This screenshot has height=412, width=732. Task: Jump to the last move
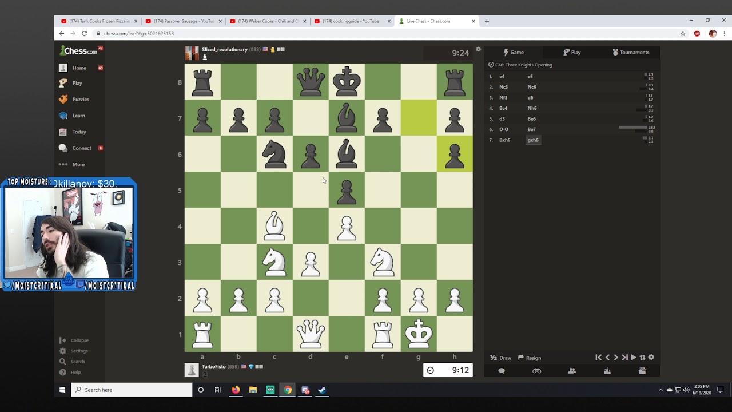coord(624,358)
